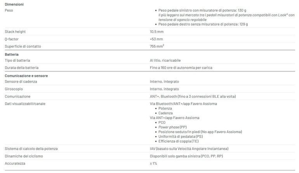Click the ANT+, Bluetooth communication value
This screenshot has height=173, width=299.
coord(193,97)
